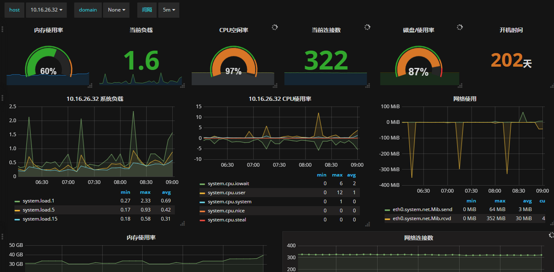This screenshot has width=554, height=272.
Task: Toggle system.load.15 series in legend
Action: (40, 219)
